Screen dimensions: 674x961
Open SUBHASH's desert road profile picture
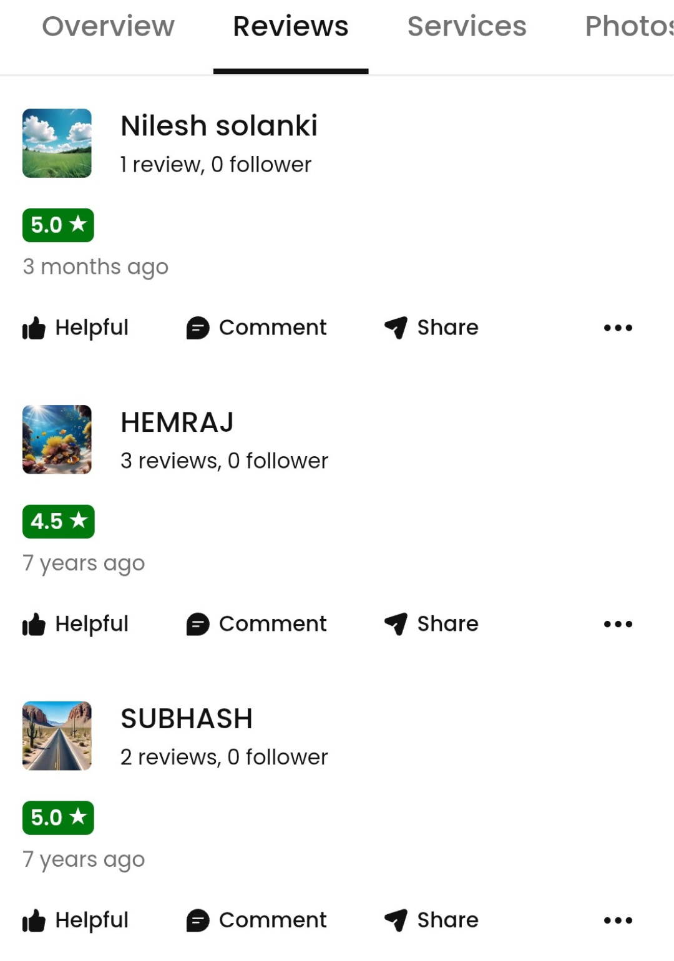[57, 736]
